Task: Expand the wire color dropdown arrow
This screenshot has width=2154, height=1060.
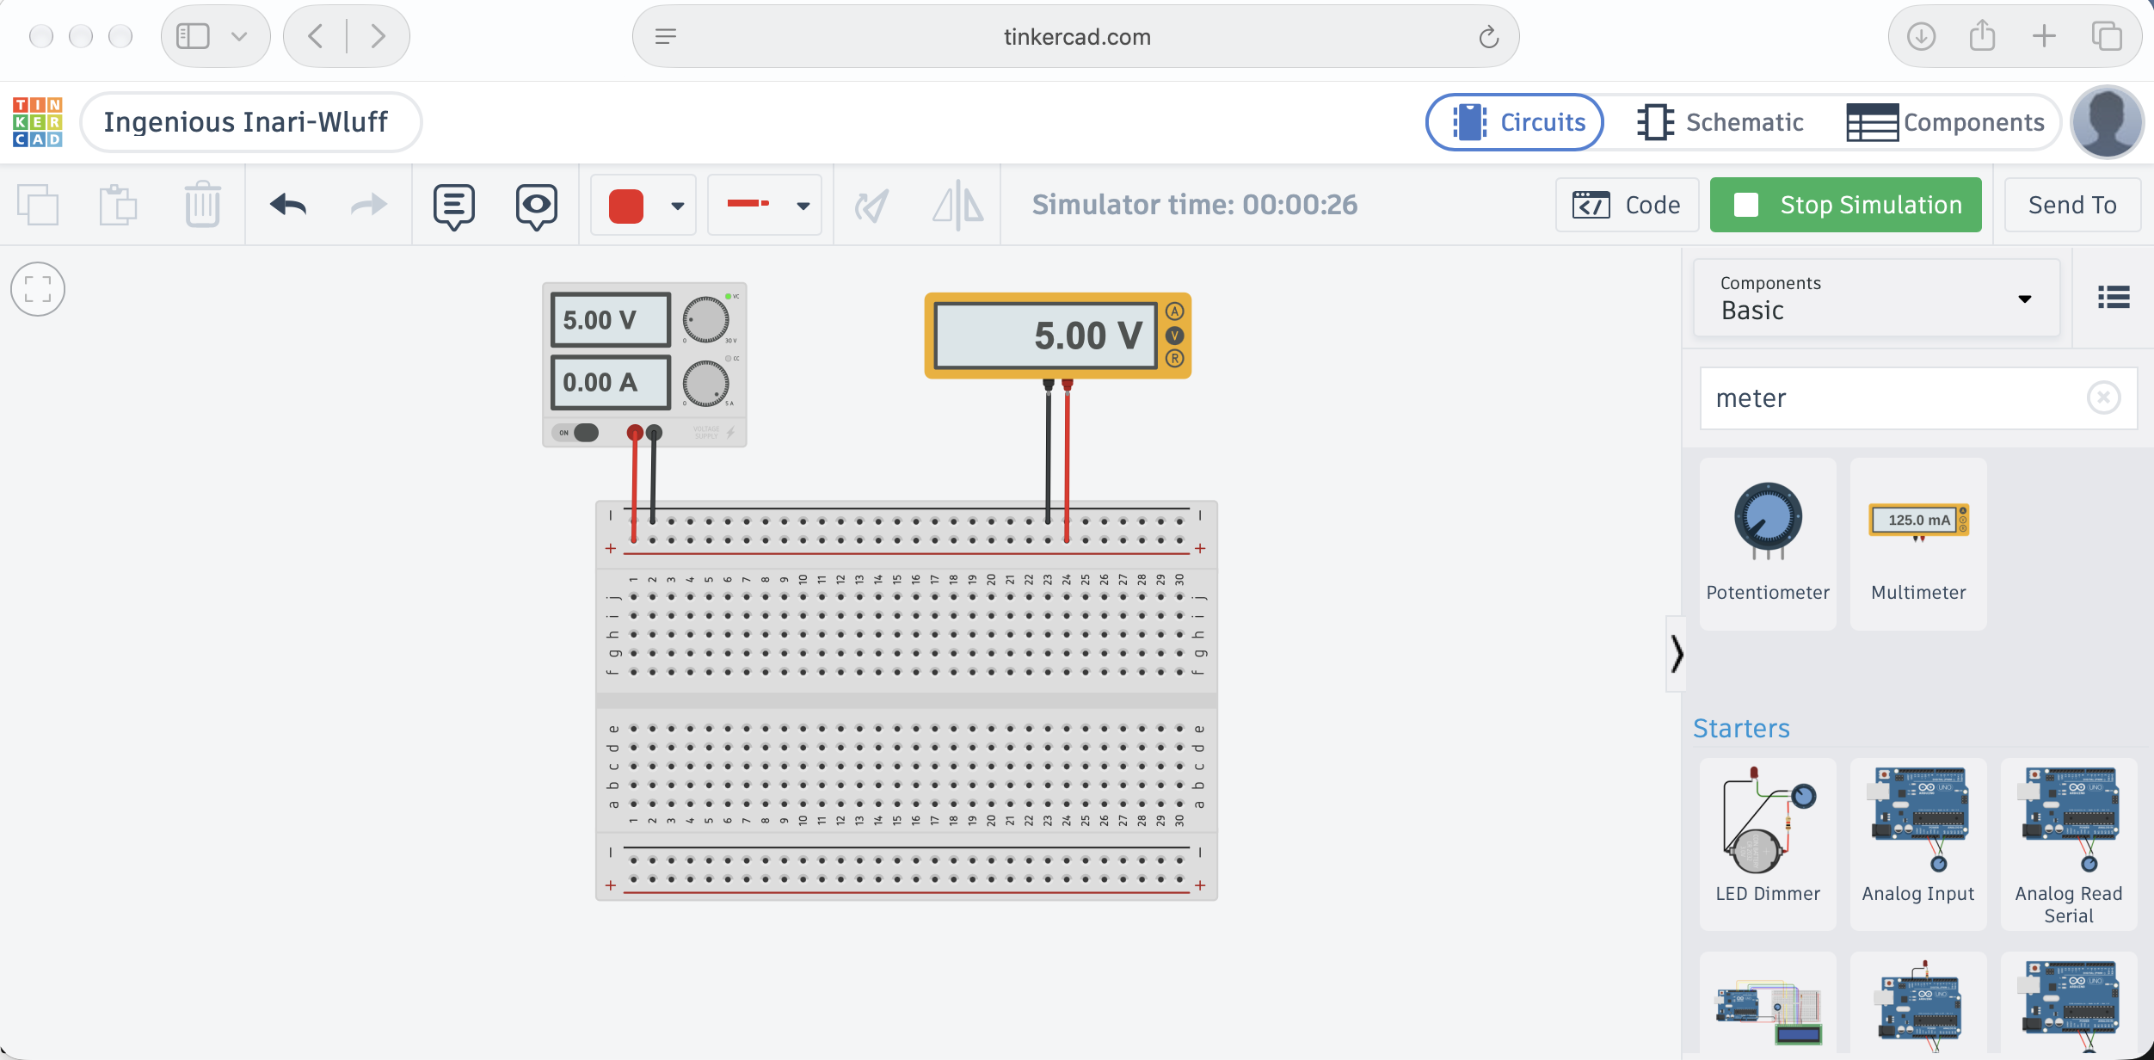Action: point(678,206)
